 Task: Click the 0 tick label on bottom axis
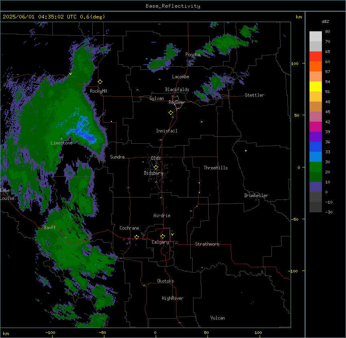[x=155, y=332]
